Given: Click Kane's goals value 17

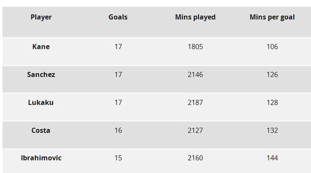Looking at the screenshot, I should [118, 47].
